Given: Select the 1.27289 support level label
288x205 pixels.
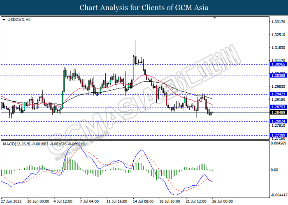Looking at the screenshot, I should tap(278, 135).
